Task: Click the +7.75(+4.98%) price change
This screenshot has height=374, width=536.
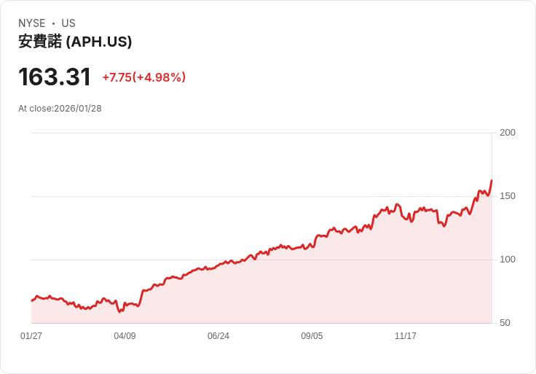Action: coord(143,77)
